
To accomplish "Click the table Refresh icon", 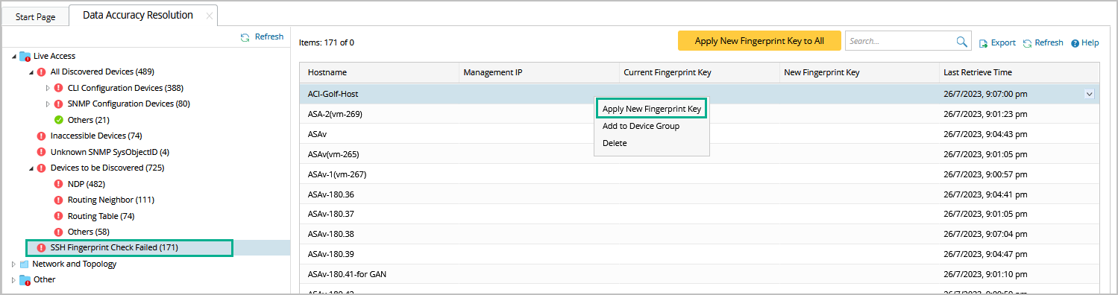I will (x=1027, y=43).
